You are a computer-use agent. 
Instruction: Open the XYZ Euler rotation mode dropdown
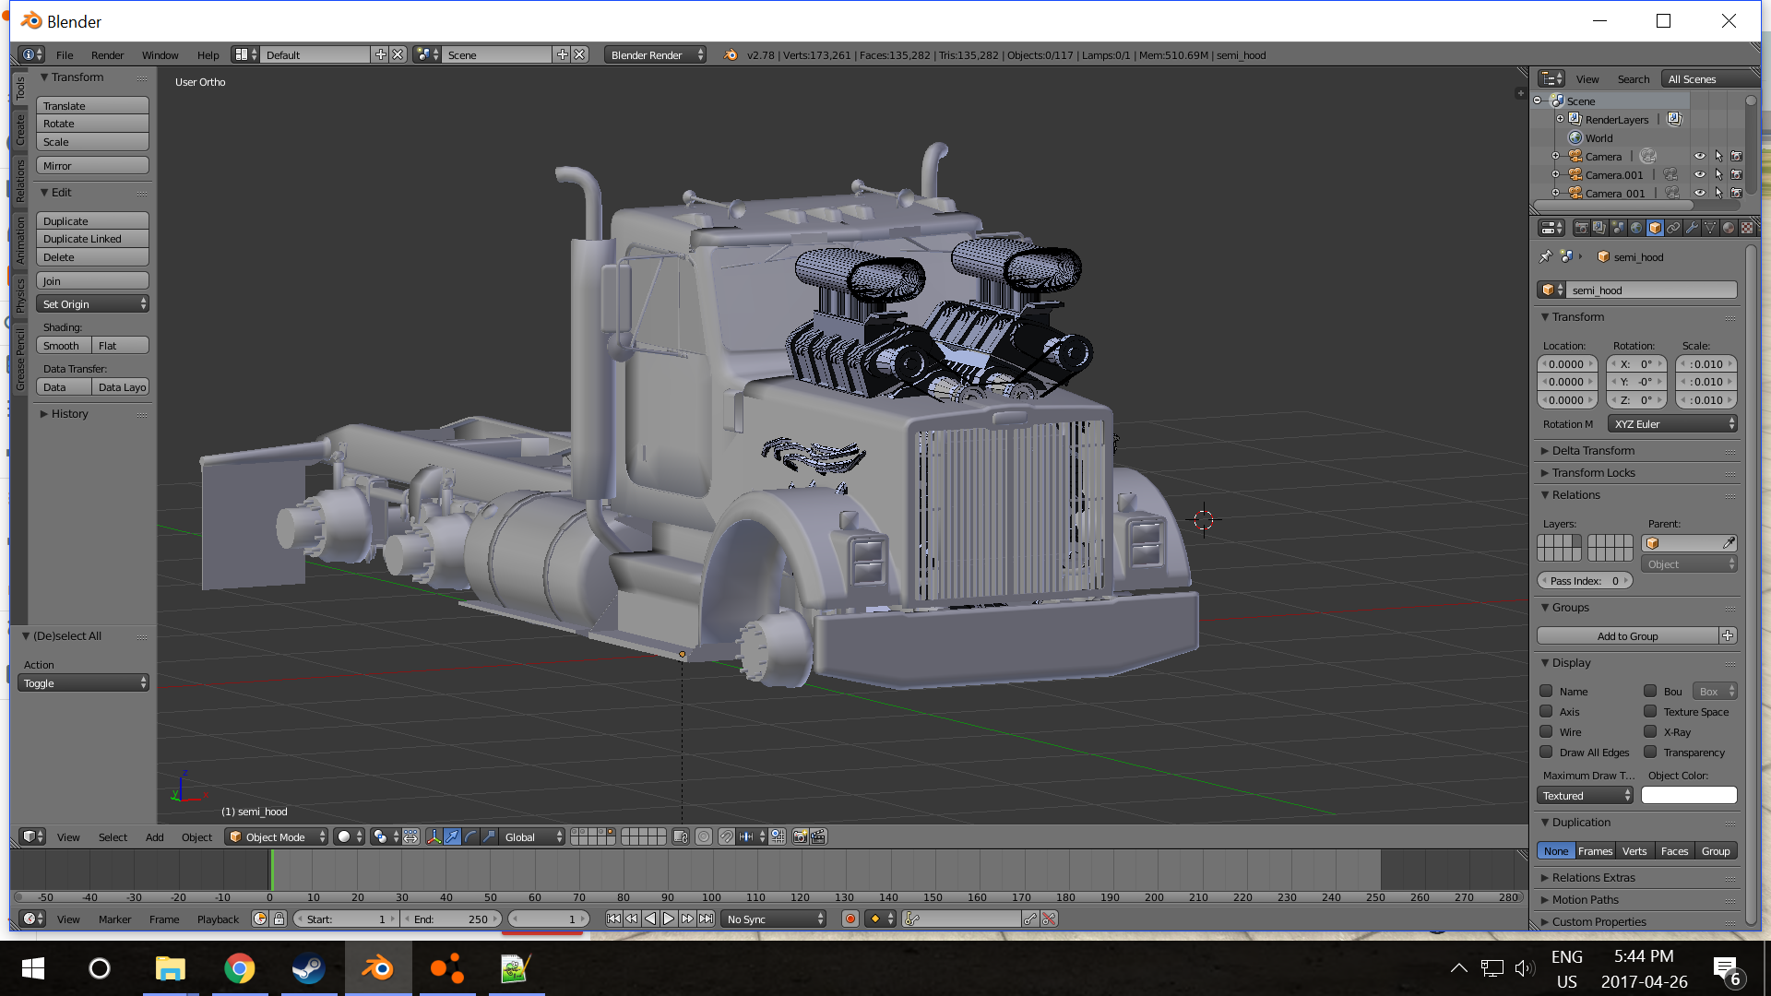(1672, 423)
